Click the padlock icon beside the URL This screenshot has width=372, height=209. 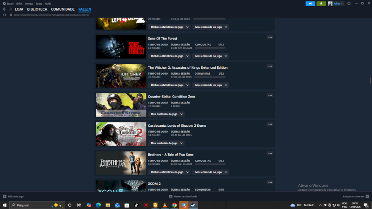(11, 15)
